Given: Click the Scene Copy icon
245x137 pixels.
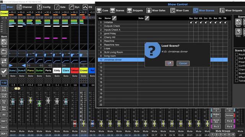Looking at the screenshot, I should coord(238,32).
